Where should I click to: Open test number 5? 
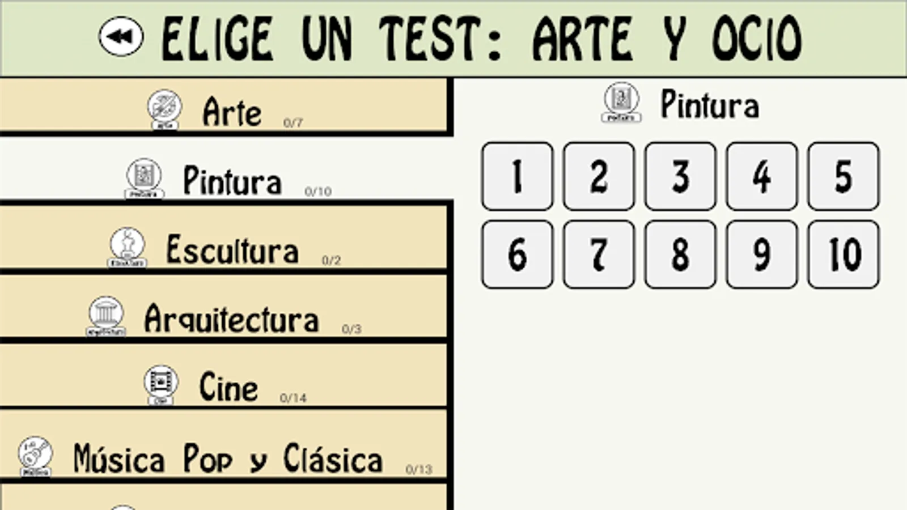(x=844, y=176)
